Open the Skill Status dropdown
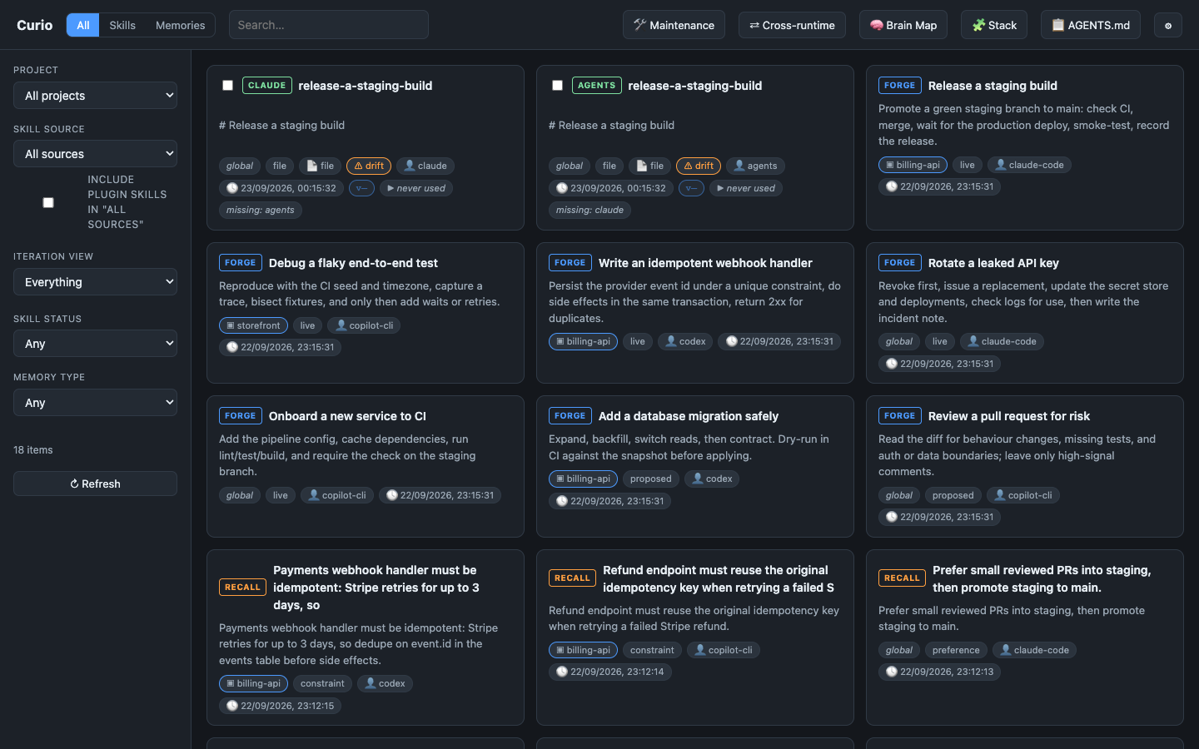The image size is (1199, 749). tap(95, 344)
